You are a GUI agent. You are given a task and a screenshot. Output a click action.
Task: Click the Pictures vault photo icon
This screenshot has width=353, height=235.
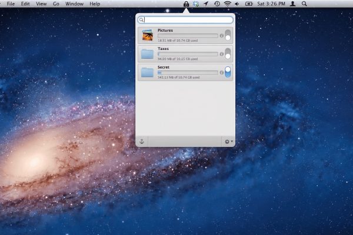(x=148, y=35)
